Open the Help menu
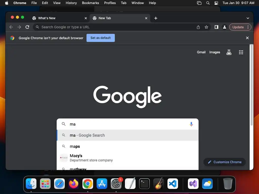259x194 pixels. [152, 3]
